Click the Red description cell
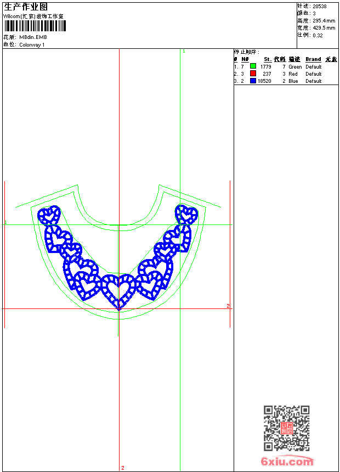 293,74
